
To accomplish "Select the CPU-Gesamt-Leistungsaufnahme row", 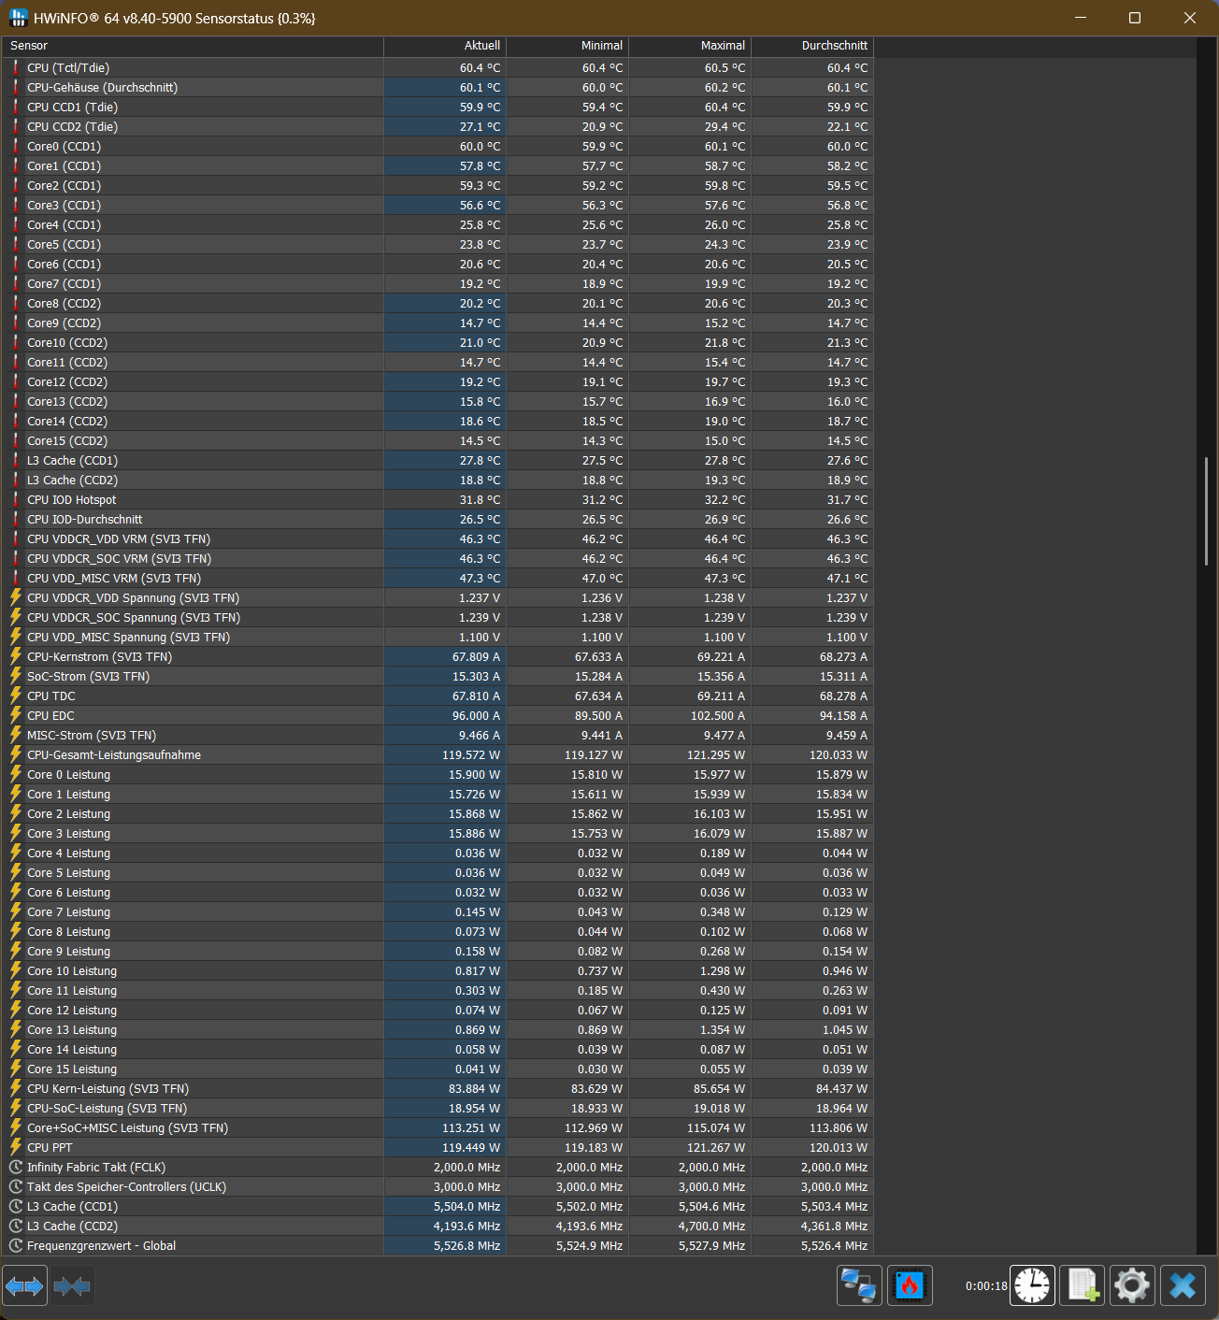I will tap(438, 755).
